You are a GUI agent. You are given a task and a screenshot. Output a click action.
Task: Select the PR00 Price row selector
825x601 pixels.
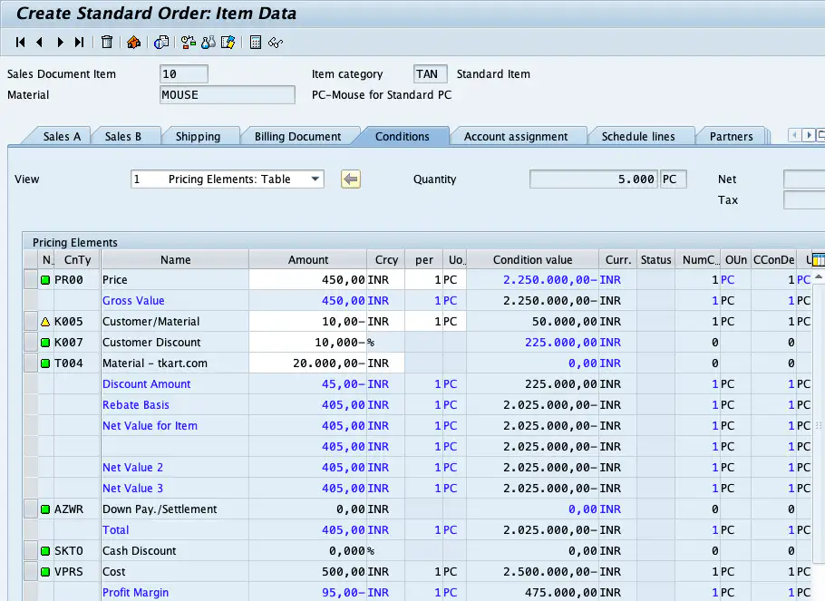click(x=31, y=280)
